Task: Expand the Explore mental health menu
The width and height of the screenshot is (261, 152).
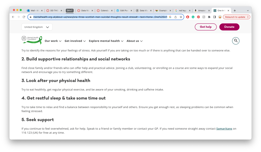Action: point(106,41)
